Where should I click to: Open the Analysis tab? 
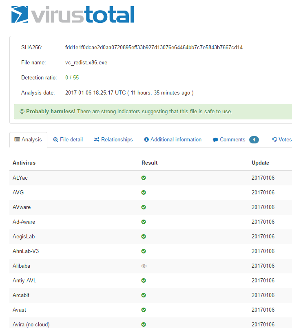click(x=28, y=140)
